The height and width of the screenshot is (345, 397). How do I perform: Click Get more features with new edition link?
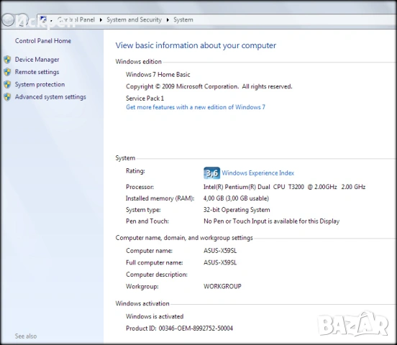(x=196, y=107)
